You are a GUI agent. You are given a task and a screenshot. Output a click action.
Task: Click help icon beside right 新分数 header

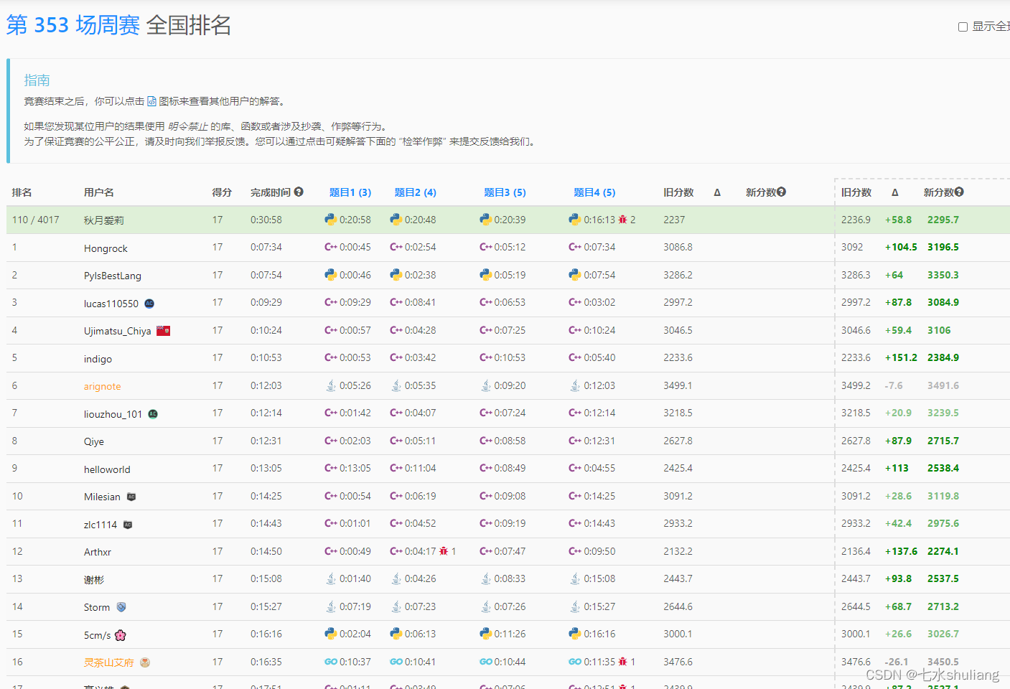(x=959, y=192)
